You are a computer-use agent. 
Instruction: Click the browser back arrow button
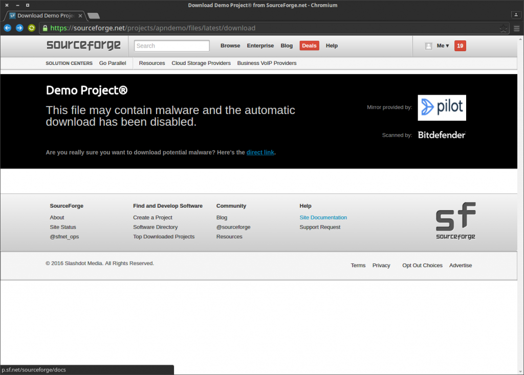(x=8, y=28)
